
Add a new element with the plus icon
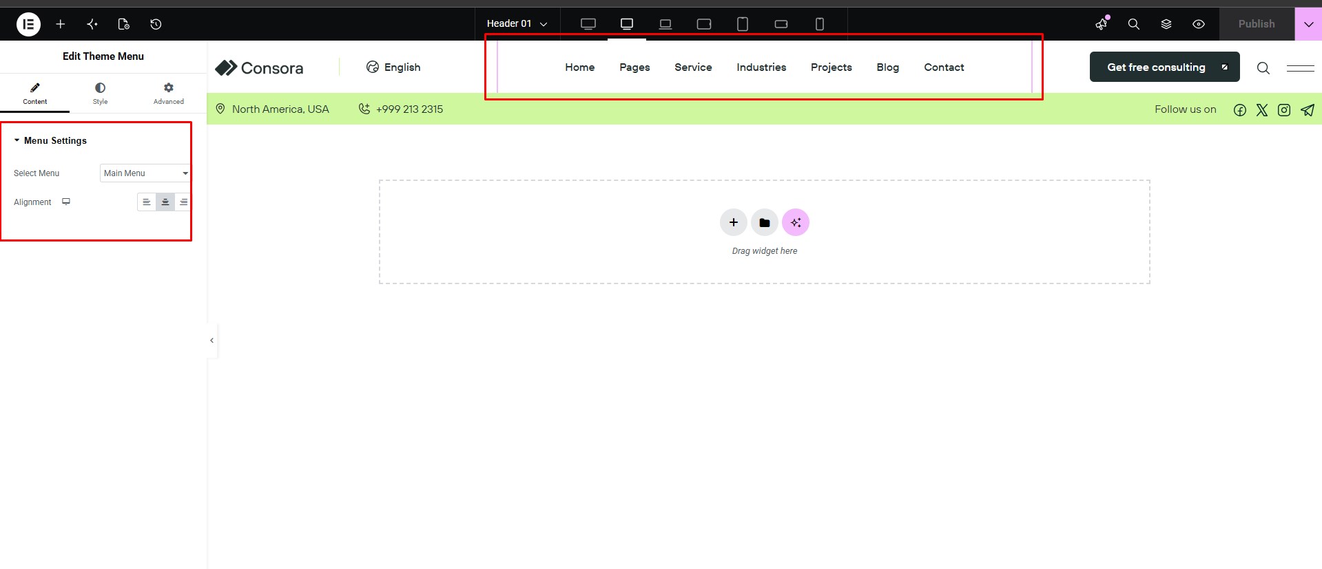pos(61,24)
